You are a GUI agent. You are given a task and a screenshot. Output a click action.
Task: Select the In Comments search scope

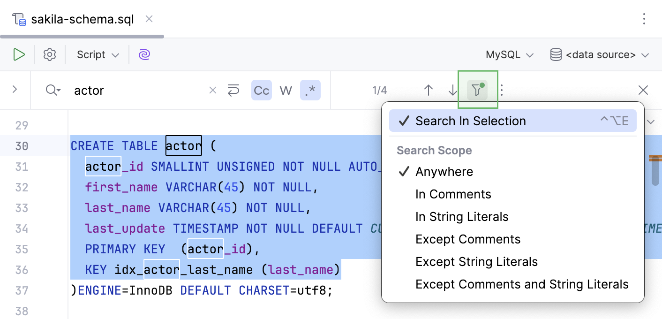click(453, 194)
